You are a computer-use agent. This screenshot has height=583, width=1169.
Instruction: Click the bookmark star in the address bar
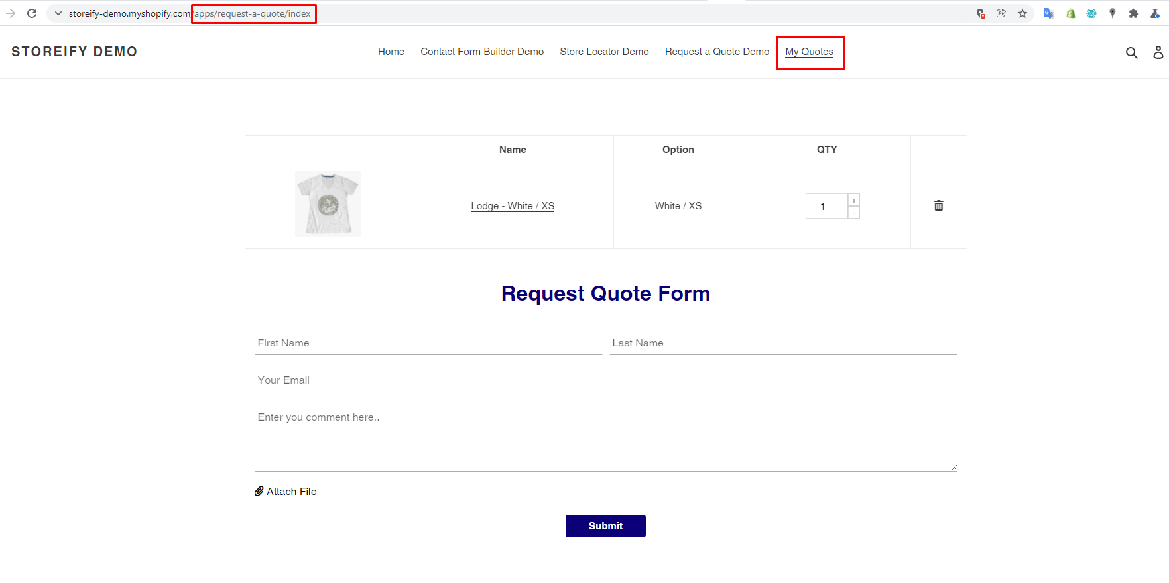(x=1022, y=13)
